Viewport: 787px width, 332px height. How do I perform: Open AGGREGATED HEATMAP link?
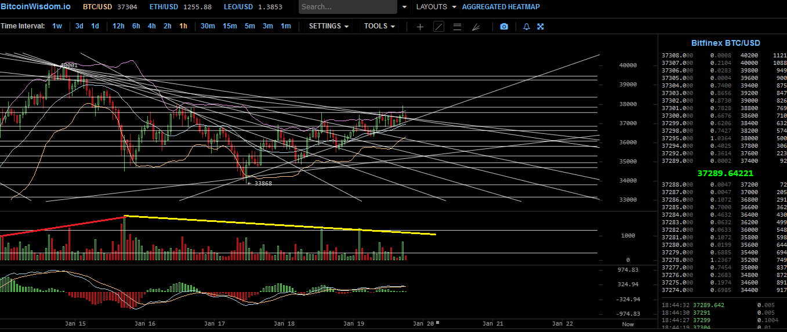point(501,7)
